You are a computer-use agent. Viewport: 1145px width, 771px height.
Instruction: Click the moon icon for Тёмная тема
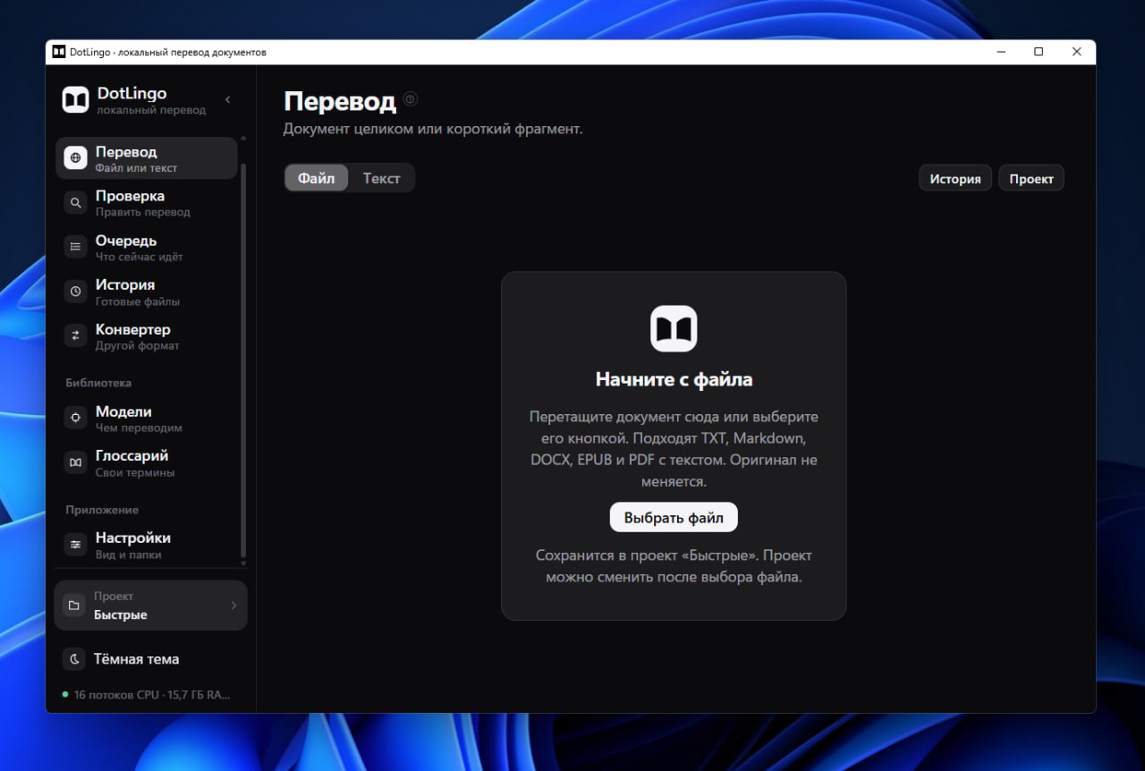[x=74, y=659]
